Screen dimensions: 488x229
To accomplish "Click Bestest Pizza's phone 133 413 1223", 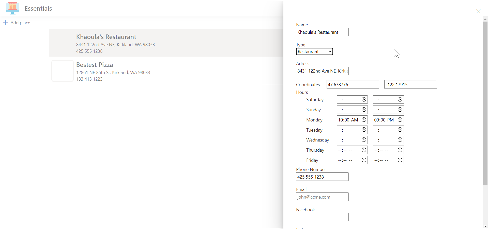I will coord(89,79).
